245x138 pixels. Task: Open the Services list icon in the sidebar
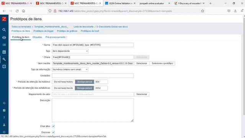tap(4, 45)
